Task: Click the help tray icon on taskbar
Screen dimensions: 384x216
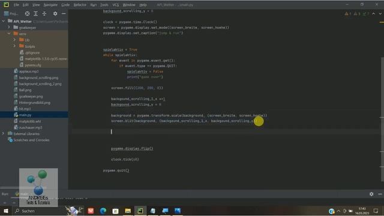Action: [x=331, y=211]
